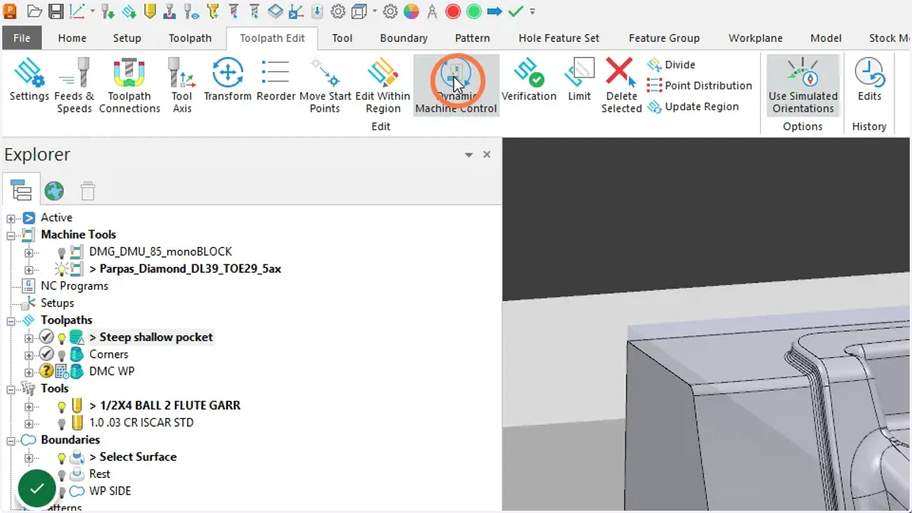Click the Divide command
This screenshot has height=513, width=912.
click(x=672, y=65)
